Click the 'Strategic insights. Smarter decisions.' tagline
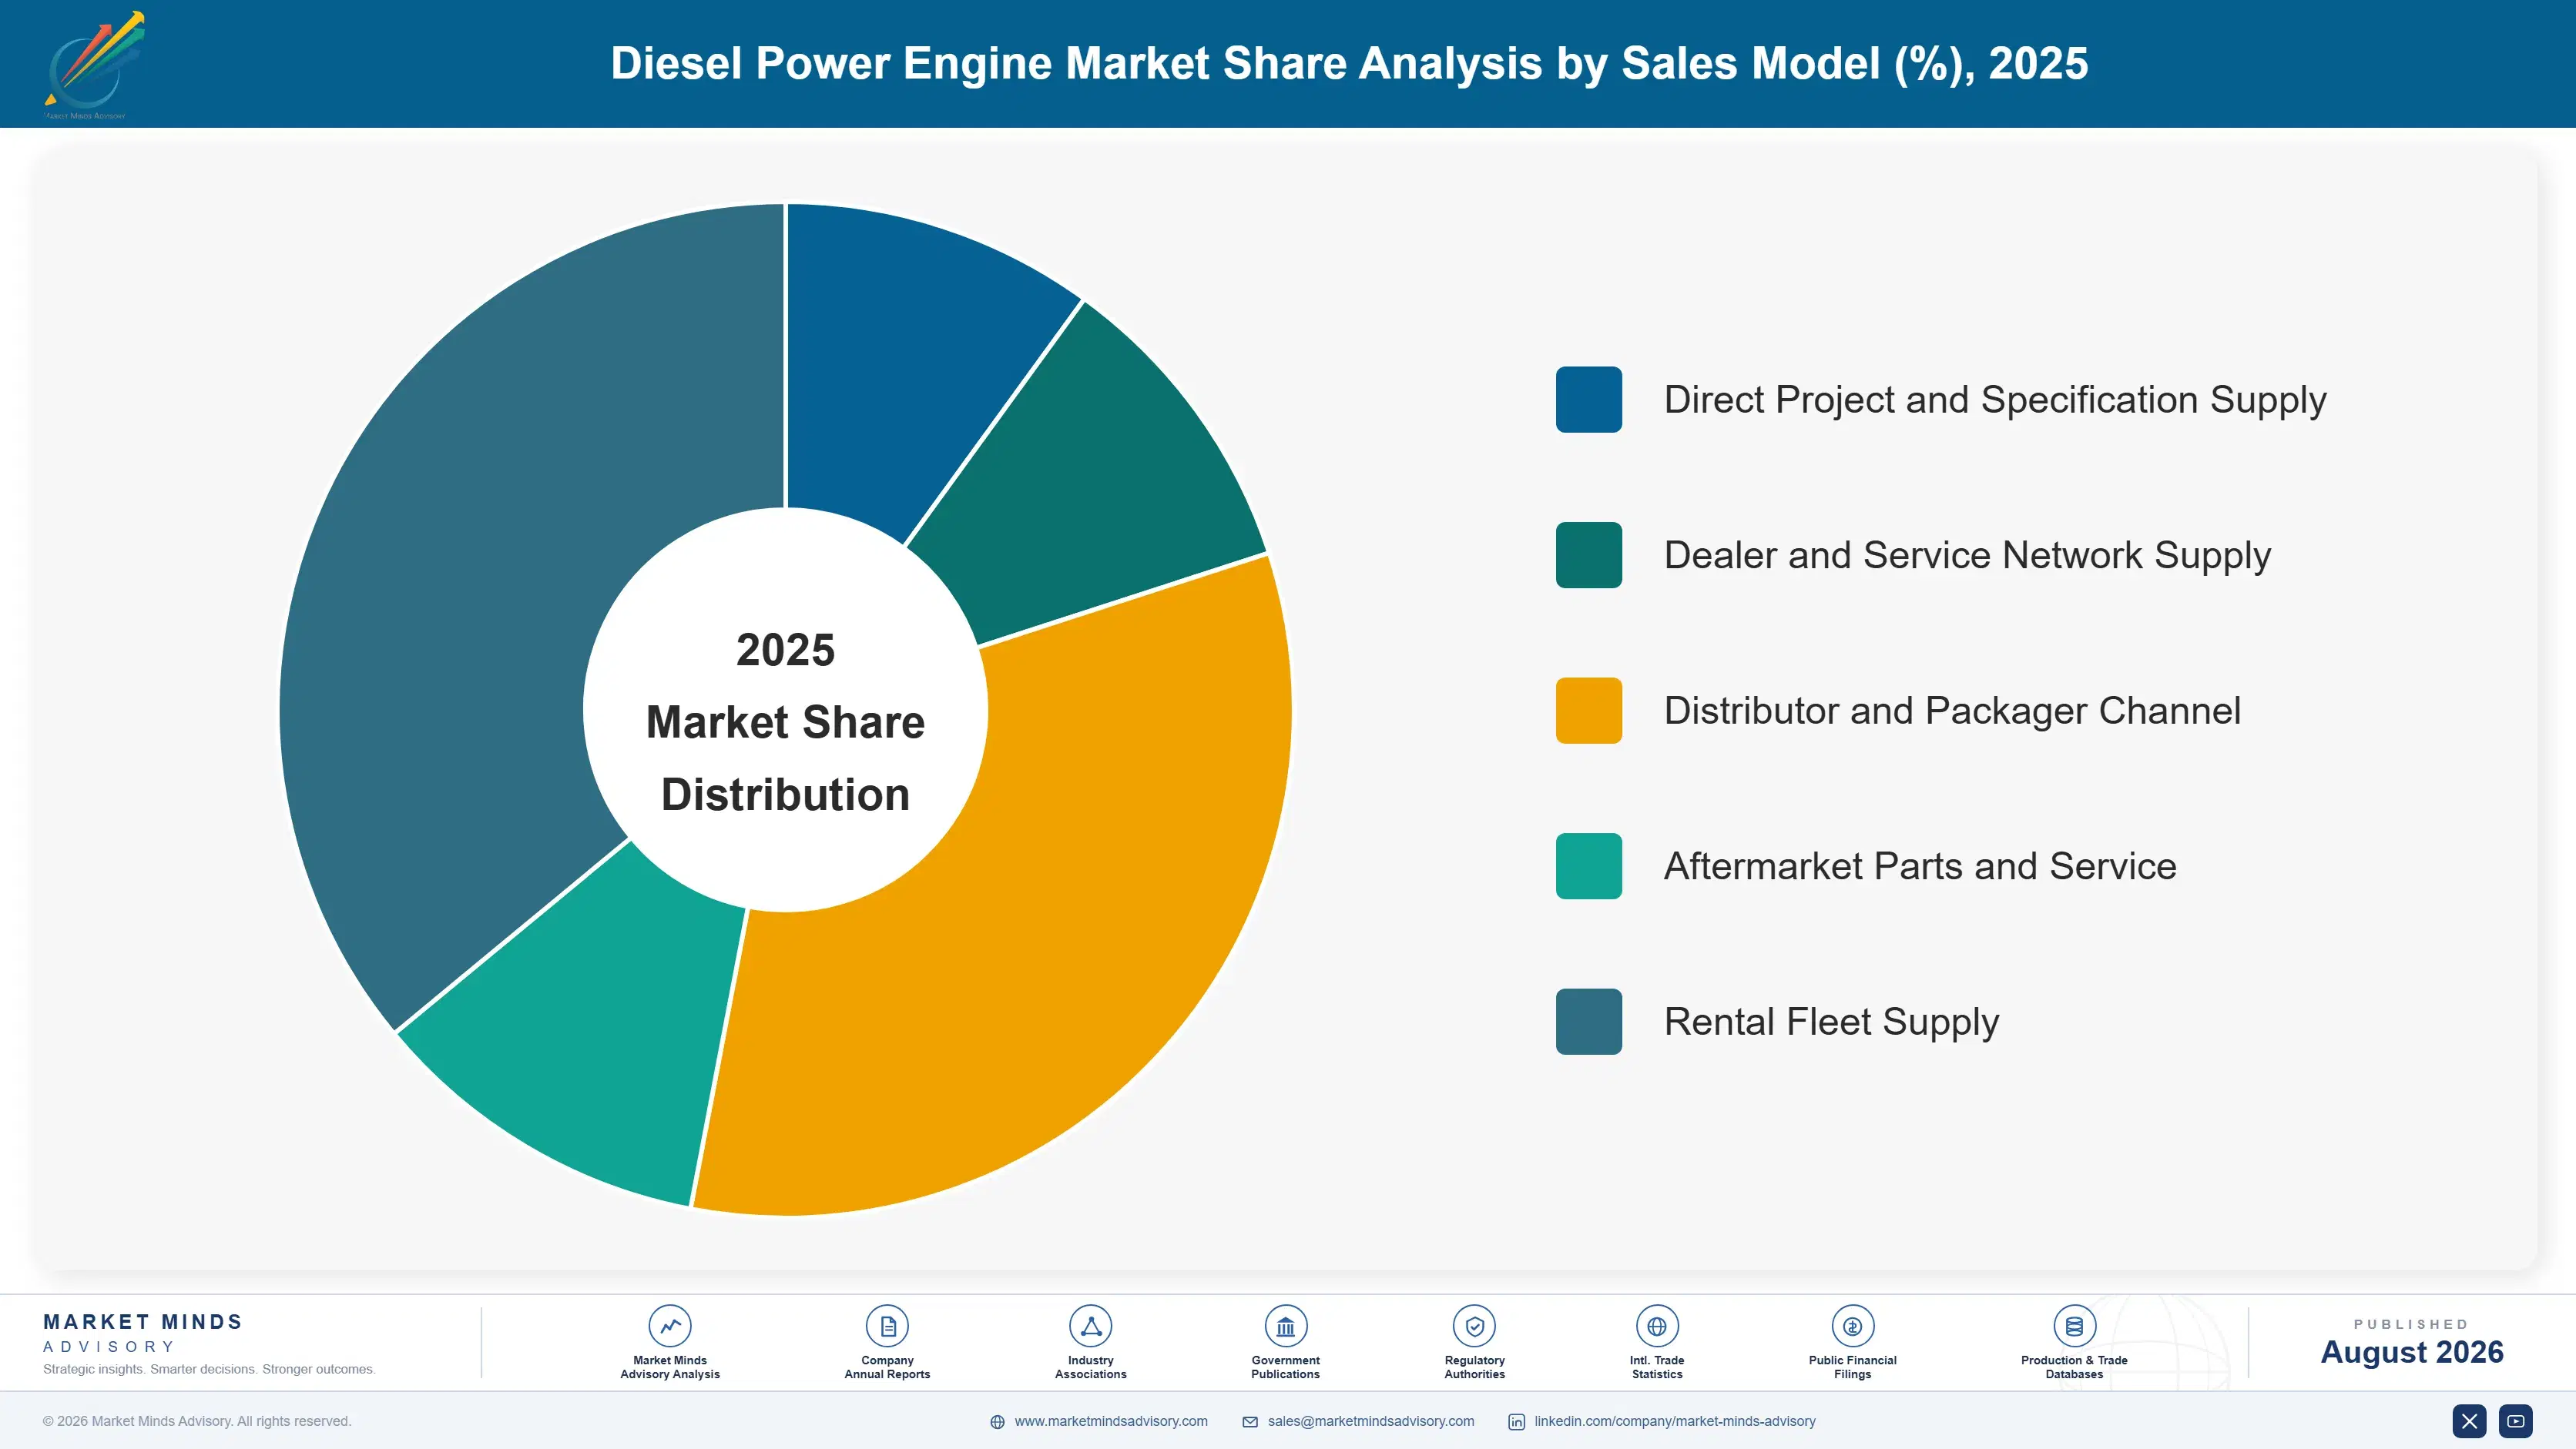This screenshot has width=2576, height=1449. tap(209, 1369)
